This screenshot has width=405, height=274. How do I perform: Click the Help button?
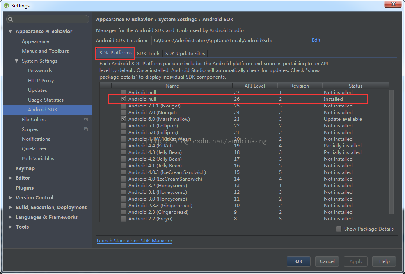click(x=384, y=261)
